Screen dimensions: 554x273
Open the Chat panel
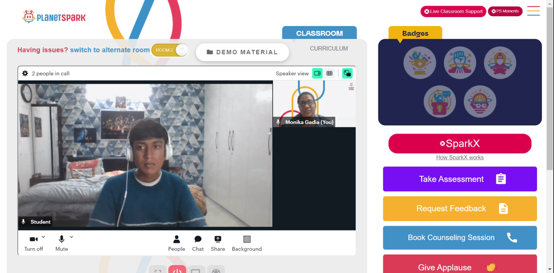(x=198, y=243)
